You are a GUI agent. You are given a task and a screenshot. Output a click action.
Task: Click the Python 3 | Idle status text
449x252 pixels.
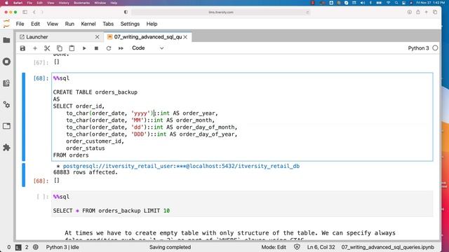pyautogui.click(x=62, y=247)
